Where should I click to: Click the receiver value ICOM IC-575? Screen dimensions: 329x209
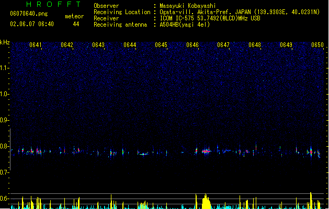coord(177,18)
